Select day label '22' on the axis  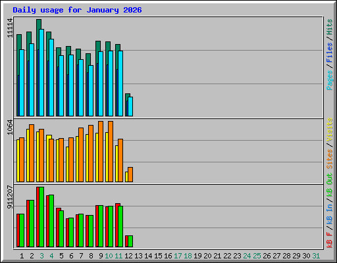pyautogui.click(x=227, y=256)
